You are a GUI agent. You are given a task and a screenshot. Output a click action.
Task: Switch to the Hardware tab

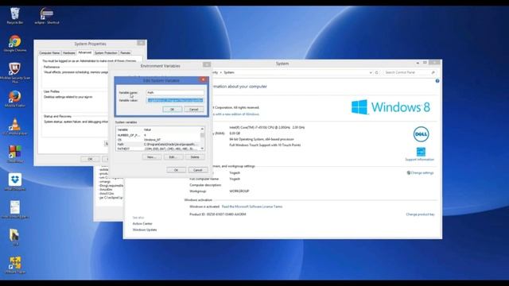tap(69, 53)
